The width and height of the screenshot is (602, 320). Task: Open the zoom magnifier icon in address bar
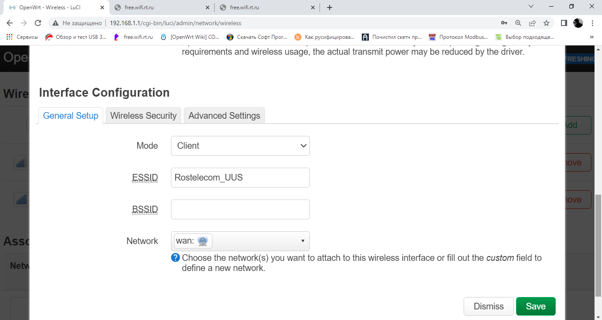coord(518,23)
